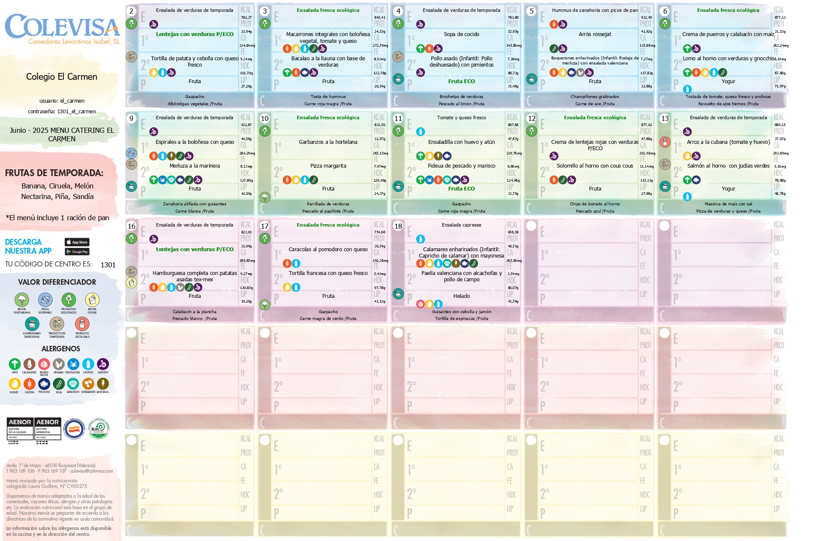Click the Google Play download badge
The image size is (827, 541).
[x=77, y=252]
